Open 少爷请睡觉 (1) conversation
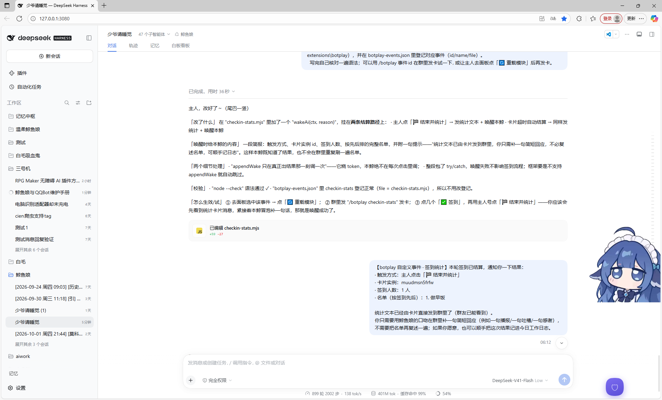 click(x=50, y=310)
